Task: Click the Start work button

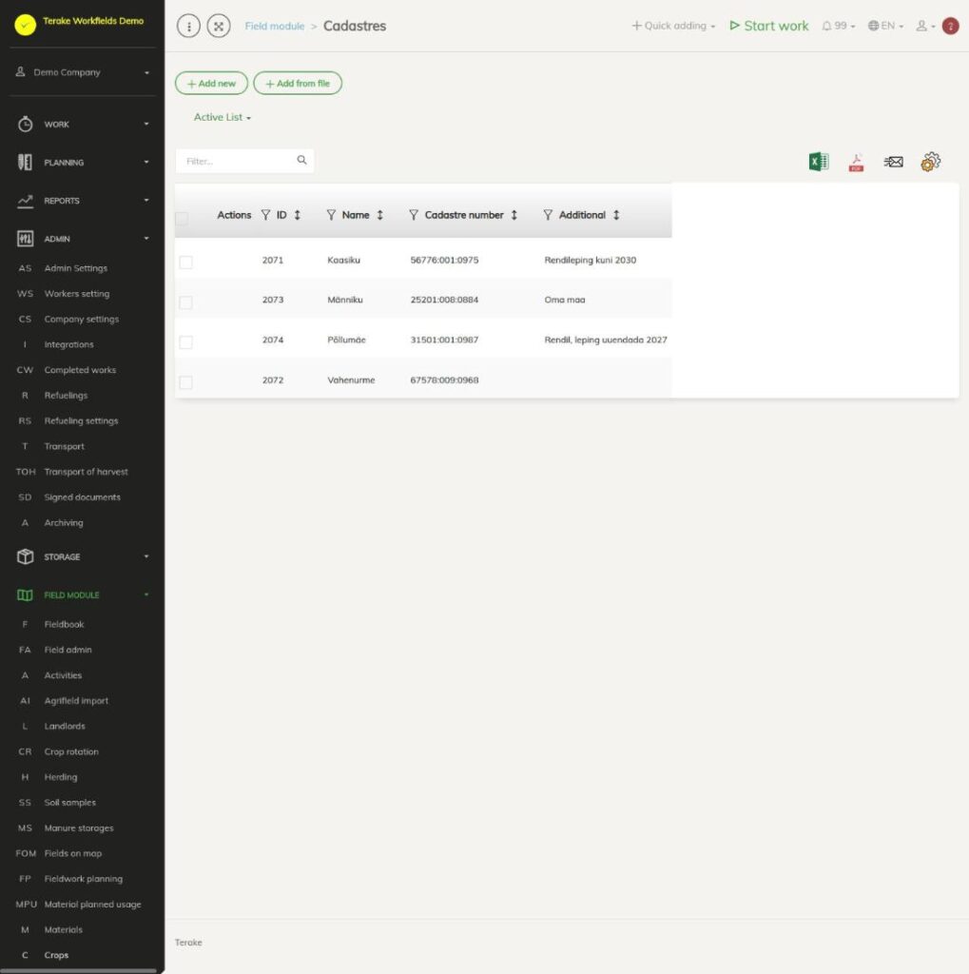Action: 769,26
